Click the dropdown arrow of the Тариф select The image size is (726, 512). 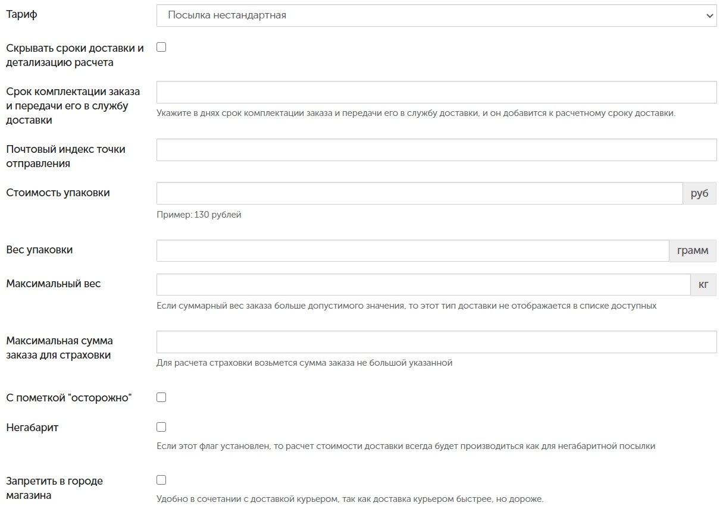(x=709, y=16)
